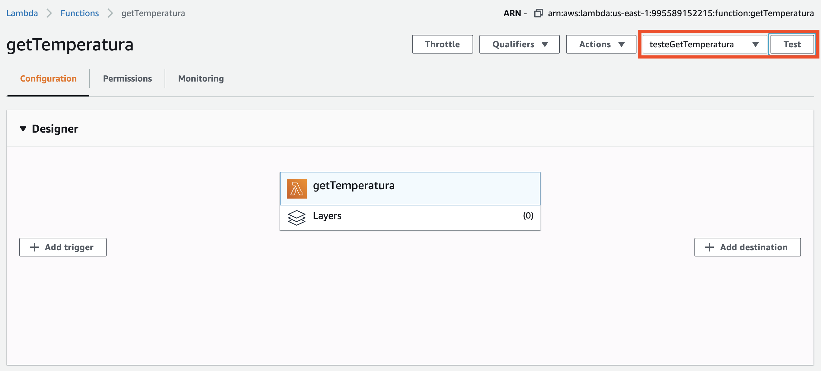
Task: Switch to the Permissions tab
Action: click(127, 79)
